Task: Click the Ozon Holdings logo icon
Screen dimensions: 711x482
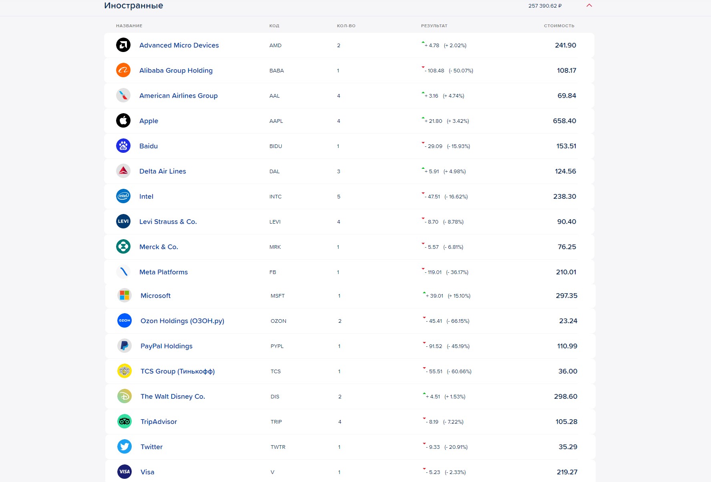Action: coord(125,320)
